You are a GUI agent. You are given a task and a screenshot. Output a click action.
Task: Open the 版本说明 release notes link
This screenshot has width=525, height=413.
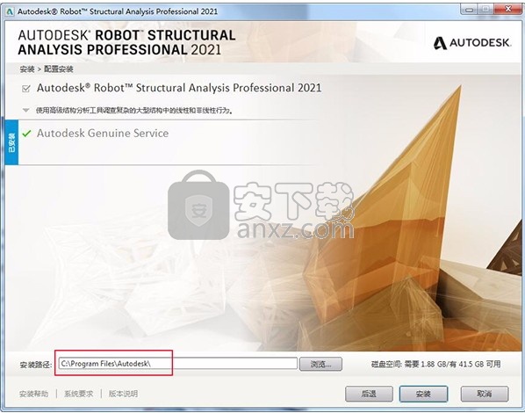[123, 394]
